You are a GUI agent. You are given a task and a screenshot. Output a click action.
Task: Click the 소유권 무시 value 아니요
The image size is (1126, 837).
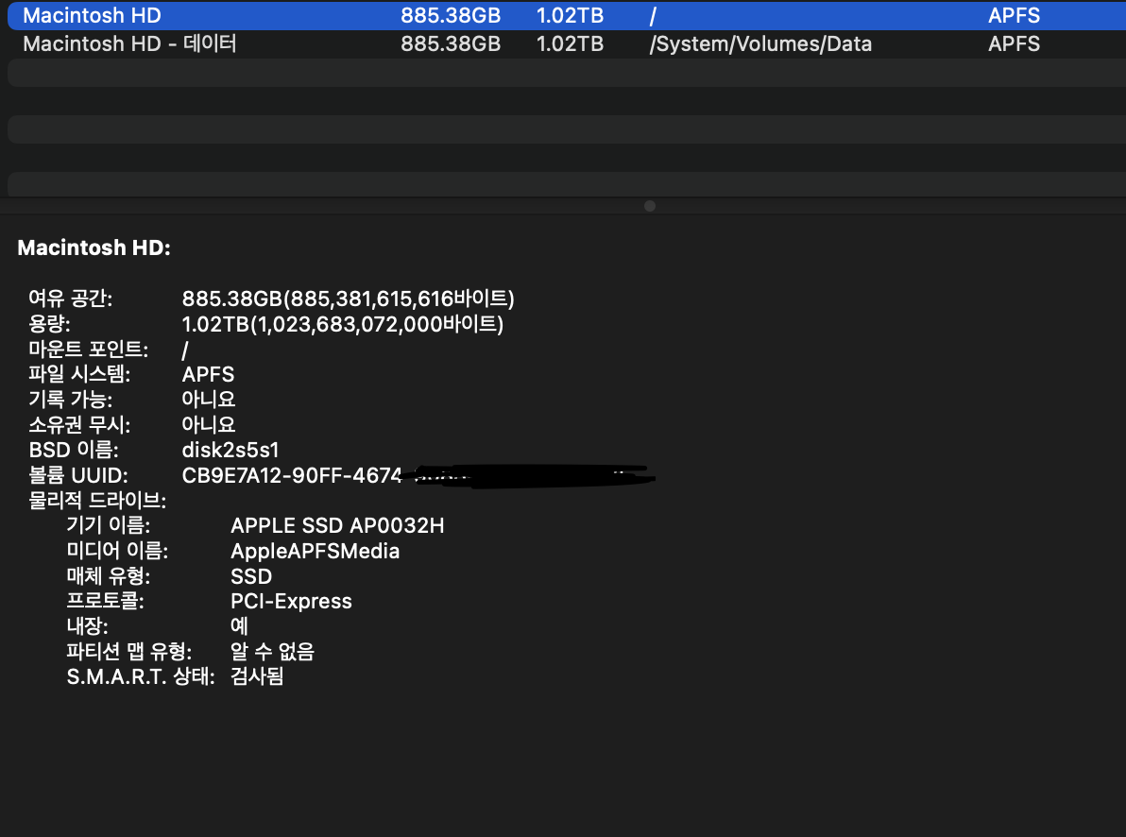pyautogui.click(x=208, y=424)
